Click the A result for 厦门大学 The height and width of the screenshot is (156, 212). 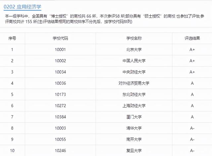click(x=192, y=117)
